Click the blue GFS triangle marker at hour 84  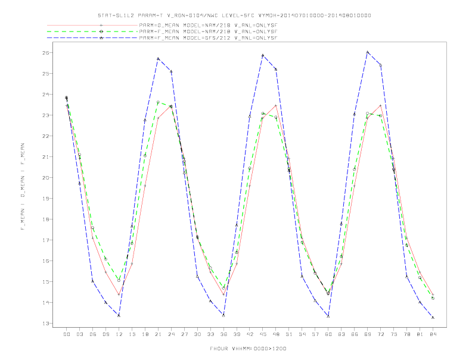click(x=433, y=318)
